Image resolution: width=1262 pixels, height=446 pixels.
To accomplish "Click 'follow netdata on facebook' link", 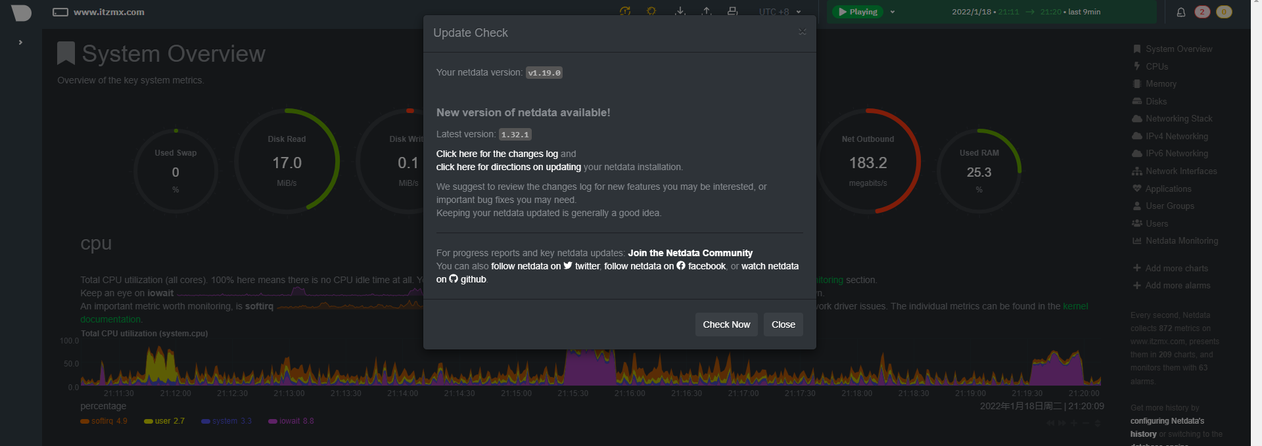I will coord(665,266).
